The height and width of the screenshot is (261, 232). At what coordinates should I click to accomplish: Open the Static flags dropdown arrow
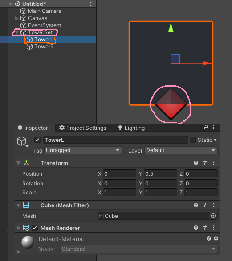click(x=215, y=140)
